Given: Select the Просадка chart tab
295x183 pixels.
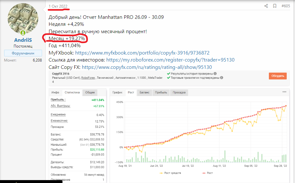Looking at the screenshot, I should [179, 92].
